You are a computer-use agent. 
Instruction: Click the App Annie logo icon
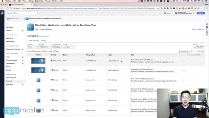pyautogui.click(x=2, y=13)
